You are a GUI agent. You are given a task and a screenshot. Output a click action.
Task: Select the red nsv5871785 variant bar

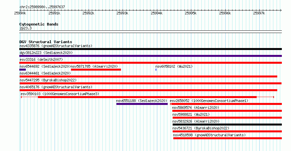tap(96, 70)
